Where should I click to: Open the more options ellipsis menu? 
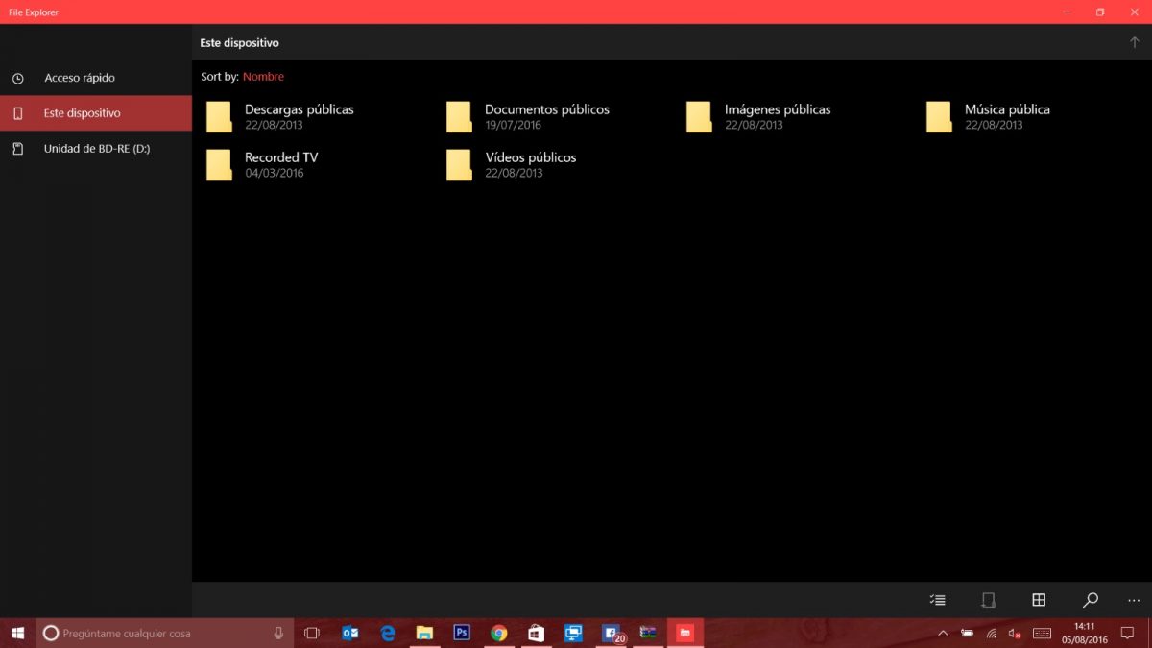tap(1134, 600)
